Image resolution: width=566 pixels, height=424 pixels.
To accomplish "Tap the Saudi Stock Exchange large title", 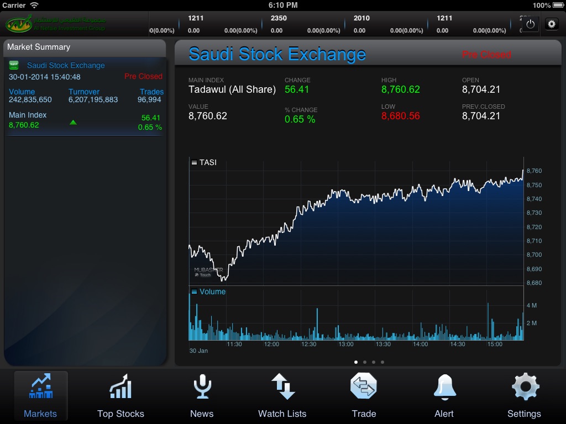I will [277, 54].
